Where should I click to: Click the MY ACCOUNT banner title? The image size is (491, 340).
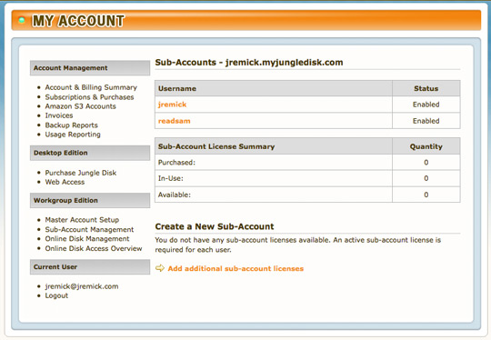pyautogui.click(x=78, y=21)
